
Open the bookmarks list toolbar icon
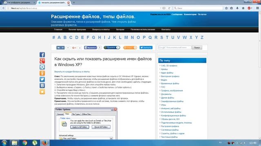(x=232, y=8)
